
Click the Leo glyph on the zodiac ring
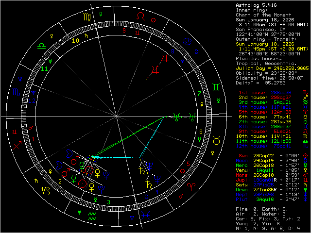140,16
